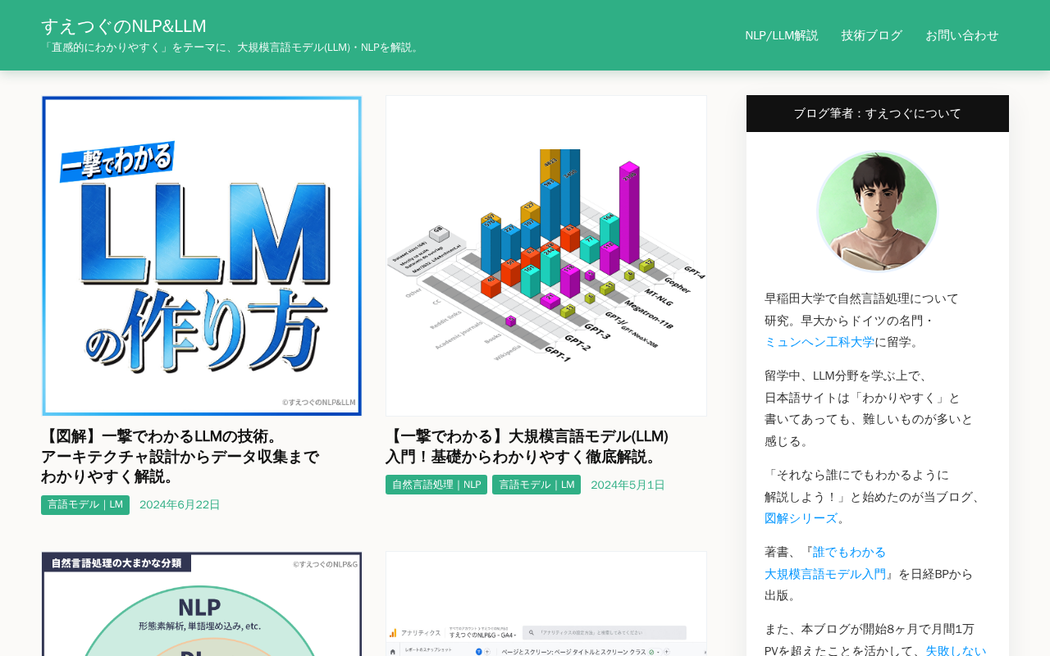Click the 2024年5月1日 post date

pos(628,485)
